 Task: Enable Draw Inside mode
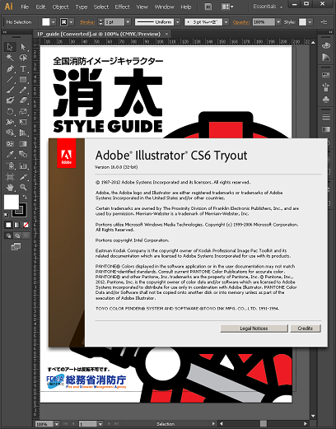(x=26, y=235)
